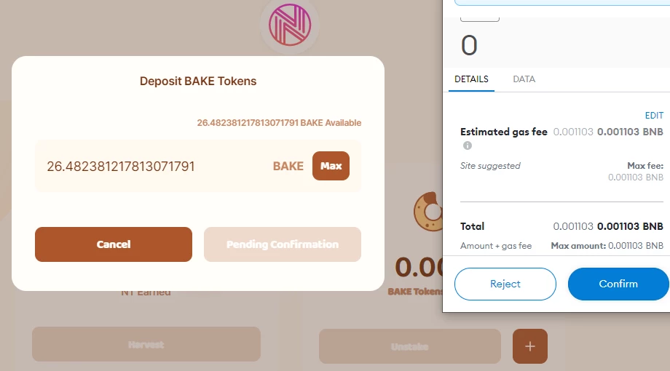The height and width of the screenshot is (371, 670).
Task: Reject the MetaMask transaction
Action: point(505,284)
